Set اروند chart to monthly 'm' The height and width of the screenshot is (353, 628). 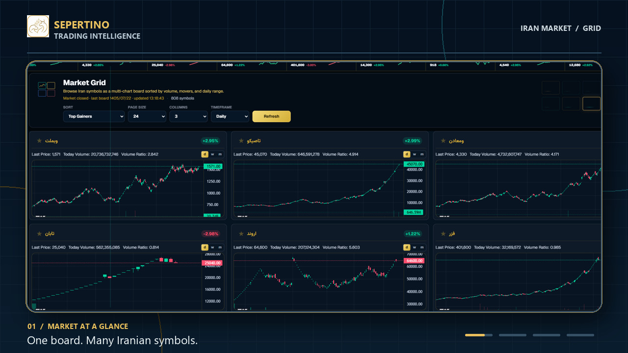[422, 247]
